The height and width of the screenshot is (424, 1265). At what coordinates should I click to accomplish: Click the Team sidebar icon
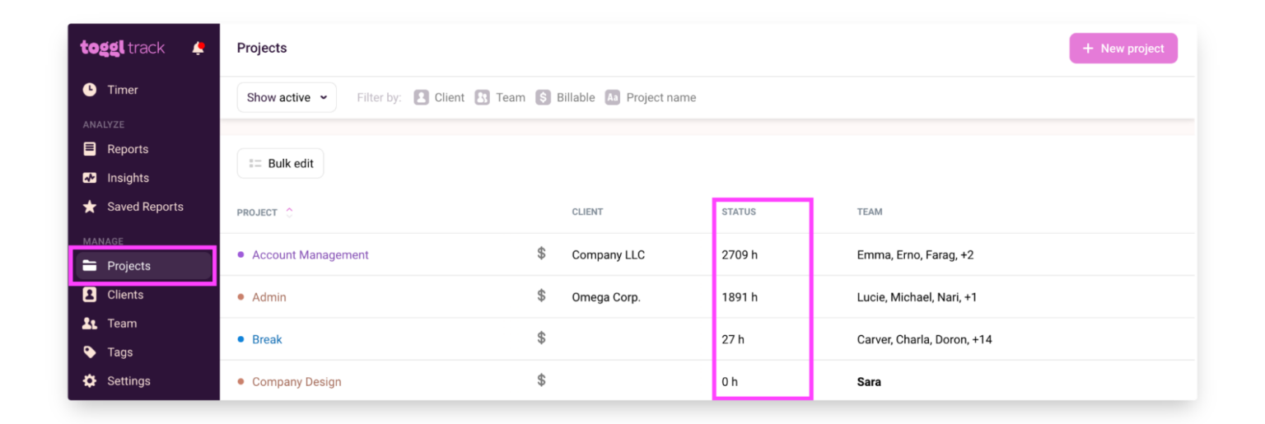pos(90,324)
